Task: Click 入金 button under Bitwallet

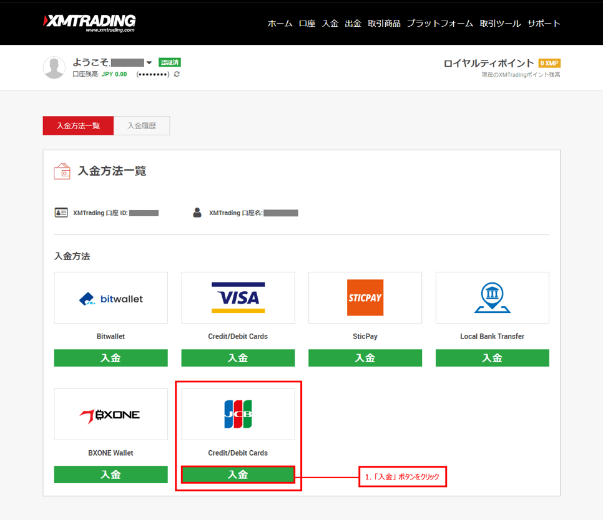Action: pos(111,358)
